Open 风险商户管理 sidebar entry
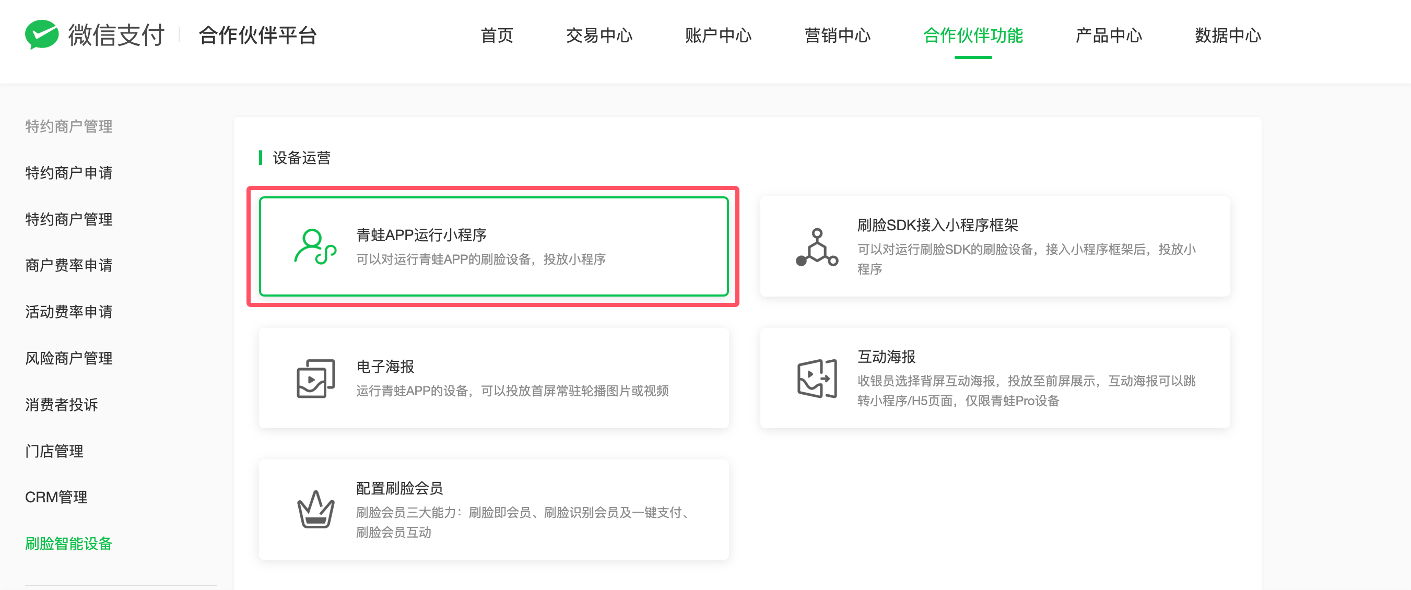This screenshot has height=590, width=1411. (69, 359)
